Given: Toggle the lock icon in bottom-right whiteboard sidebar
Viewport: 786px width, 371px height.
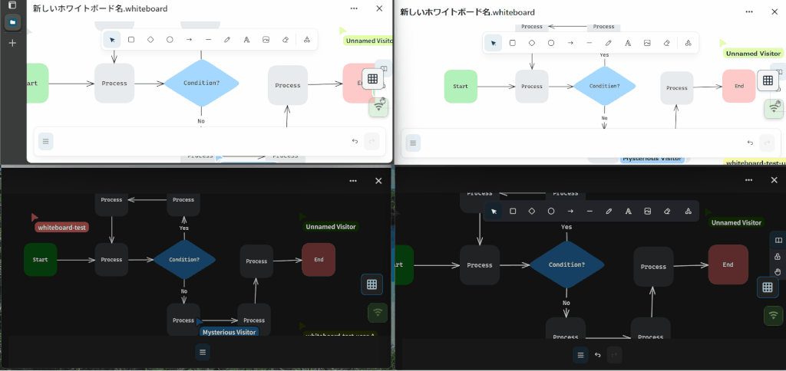Looking at the screenshot, I should [x=778, y=256].
